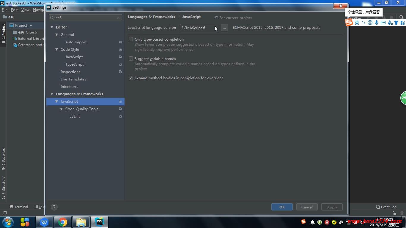Enable Suggest variable names checkbox

pyautogui.click(x=131, y=58)
